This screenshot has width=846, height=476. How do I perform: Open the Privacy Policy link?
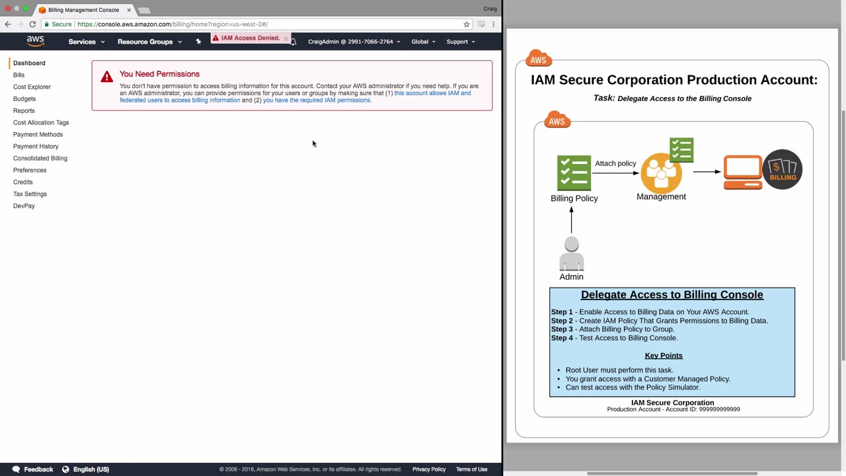tap(429, 469)
